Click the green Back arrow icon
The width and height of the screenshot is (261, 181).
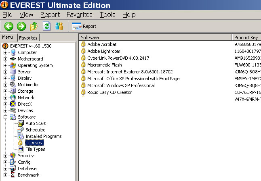(x=8, y=26)
